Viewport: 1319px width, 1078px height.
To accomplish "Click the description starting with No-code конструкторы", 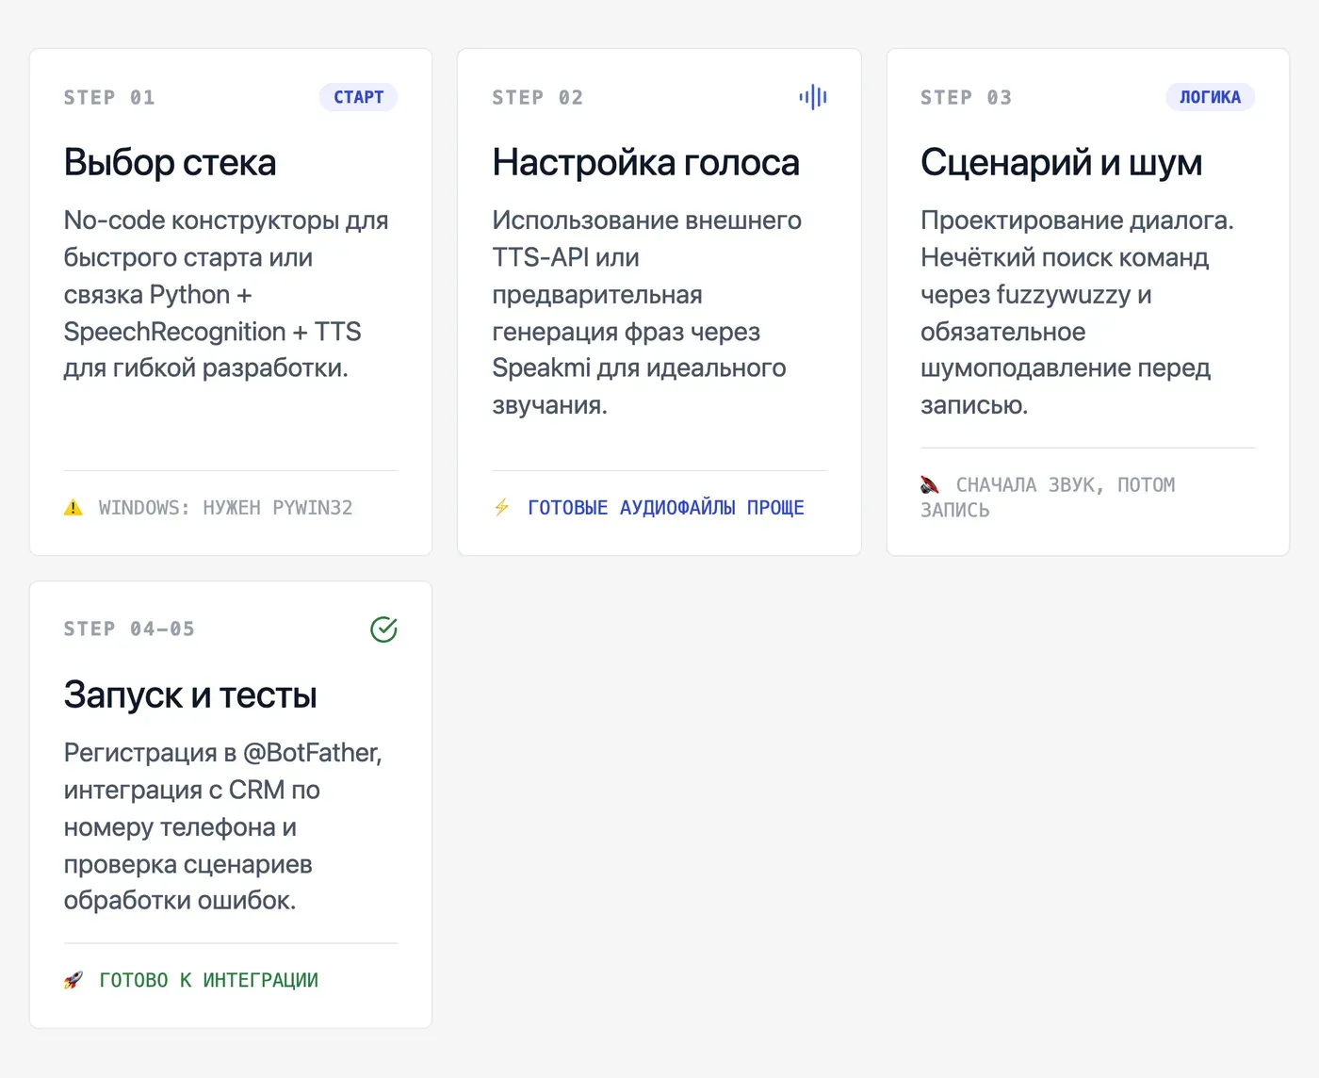I will [226, 294].
